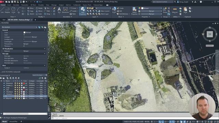Toggle On/Off bulb for Defpoints layer
This screenshot has width=219, height=123.
coord(15,98)
